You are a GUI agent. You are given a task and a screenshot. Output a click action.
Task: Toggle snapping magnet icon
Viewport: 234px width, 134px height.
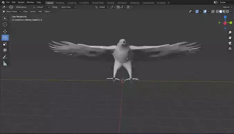[x=118, y=7]
